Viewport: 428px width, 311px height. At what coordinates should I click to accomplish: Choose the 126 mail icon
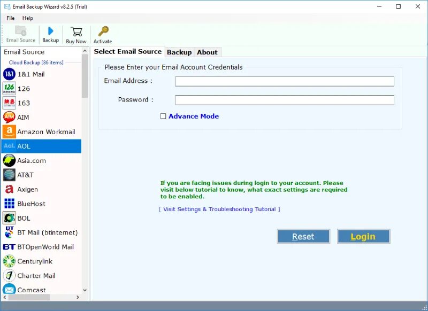tap(9, 88)
